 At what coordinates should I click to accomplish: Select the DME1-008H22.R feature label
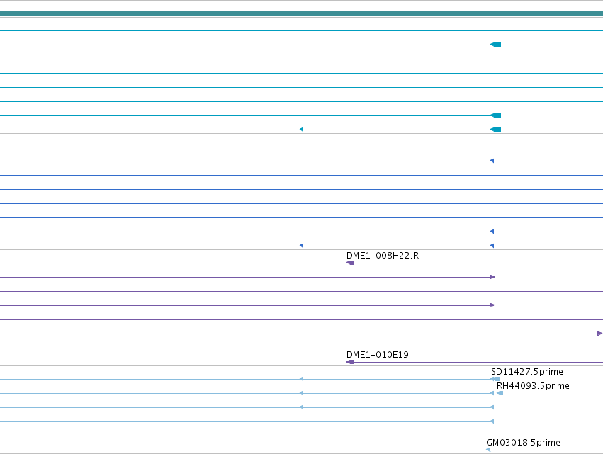pos(382,256)
